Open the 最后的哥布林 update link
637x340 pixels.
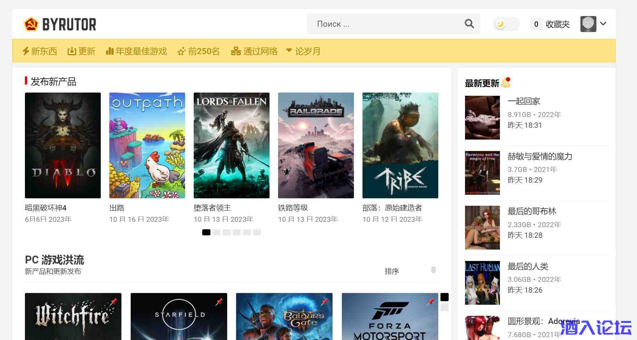pyautogui.click(x=532, y=211)
